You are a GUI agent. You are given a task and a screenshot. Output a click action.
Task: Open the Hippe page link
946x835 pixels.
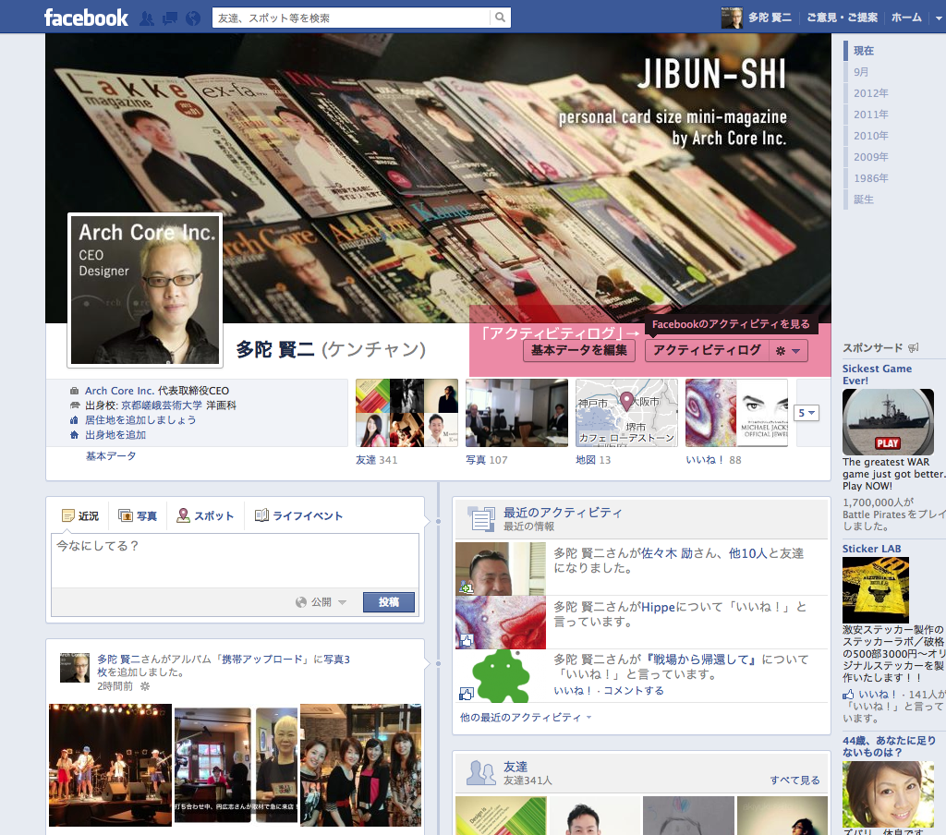tap(658, 607)
